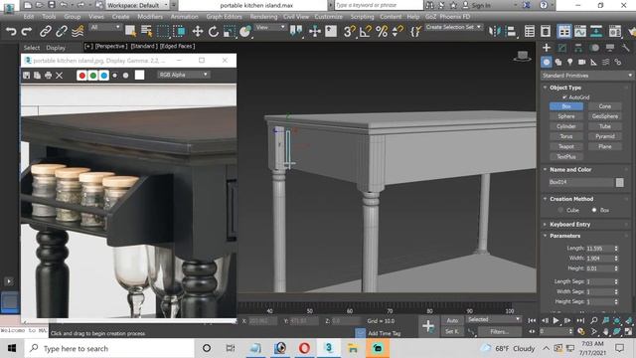
Task: Select the Shapes category icon
Action: 558,62
